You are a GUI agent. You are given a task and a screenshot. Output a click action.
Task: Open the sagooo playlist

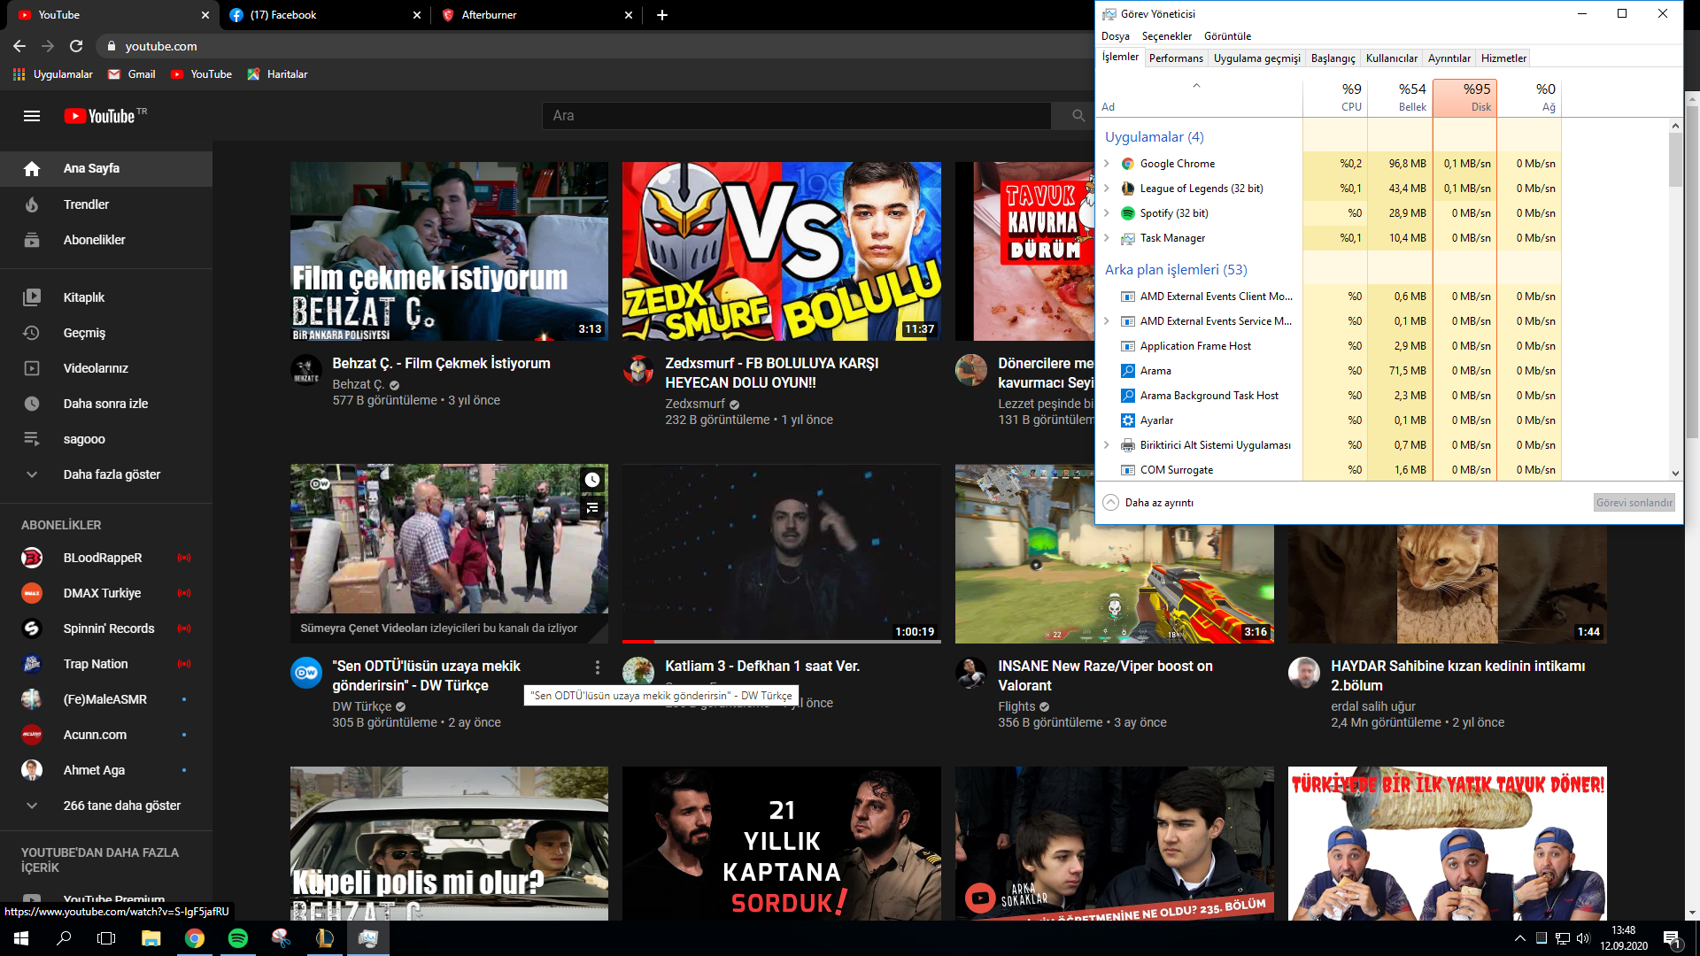click(x=106, y=439)
